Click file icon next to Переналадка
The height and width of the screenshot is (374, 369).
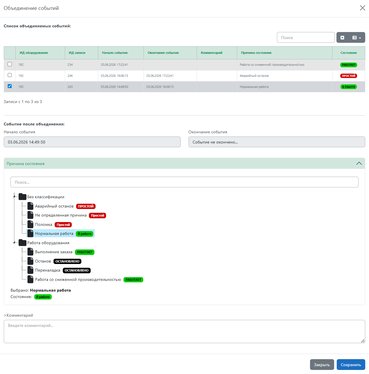tap(31, 270)
